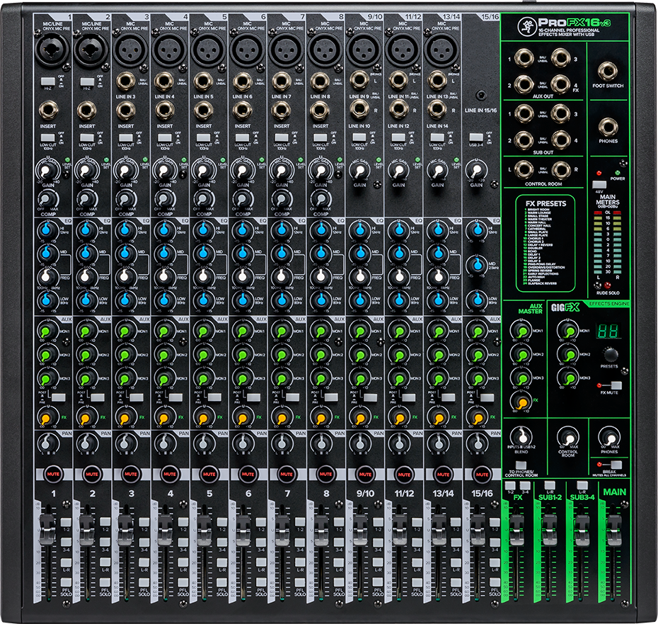Enable the 48V phantom power switch
Image resolution: width=658 pixels, height=624 pixels.
pos(600,185)
